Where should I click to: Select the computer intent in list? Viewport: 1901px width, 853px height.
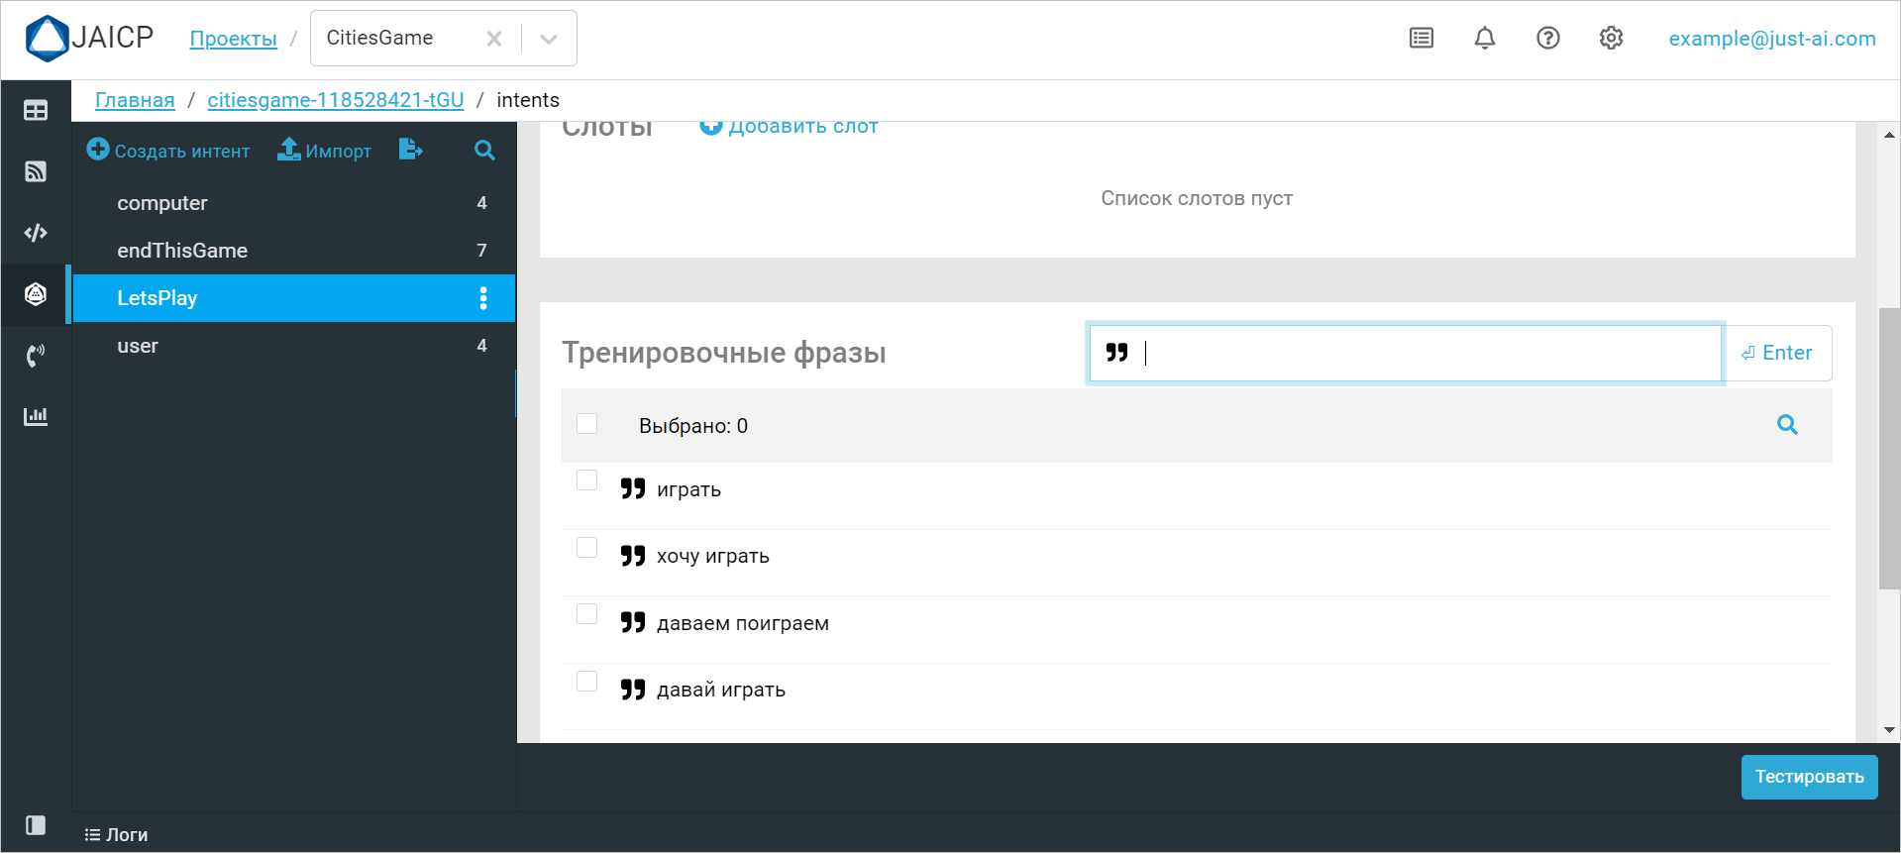(x=162, y=203)
